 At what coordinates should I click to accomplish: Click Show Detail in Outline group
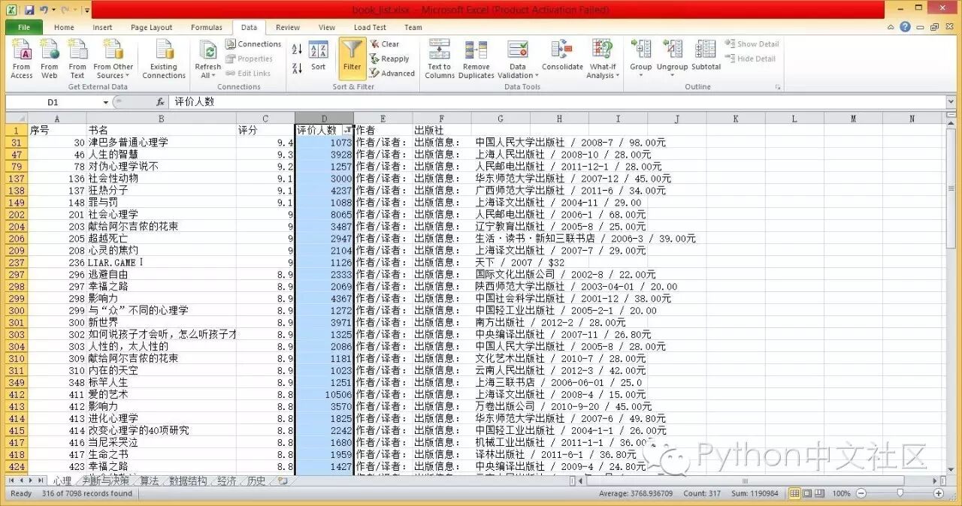pos(752,44)
